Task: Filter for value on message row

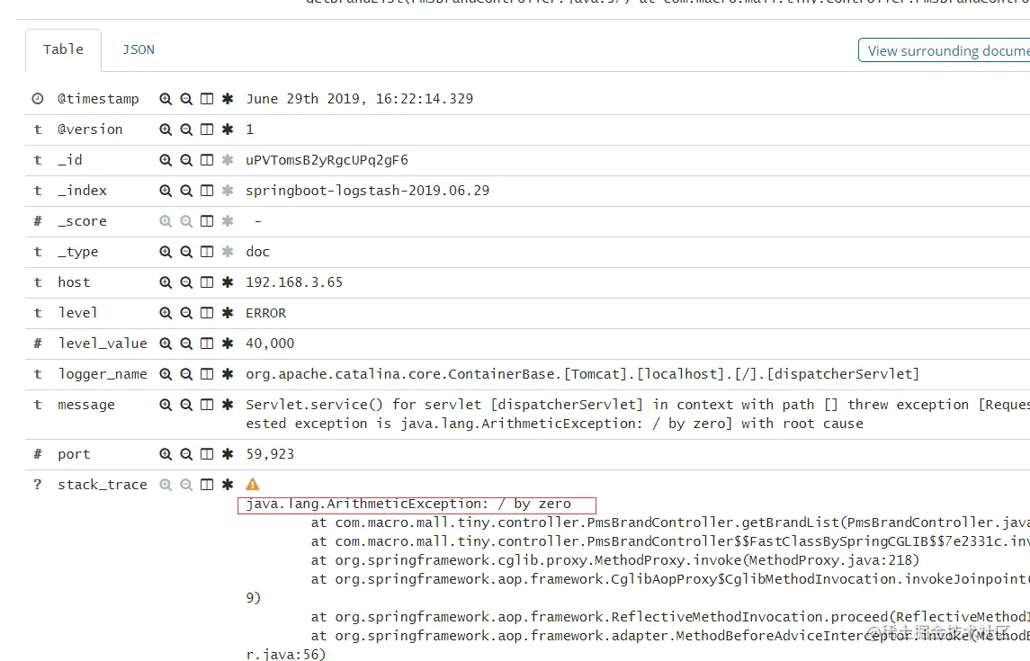Action: pyautogui.click(x=166, y=405)
